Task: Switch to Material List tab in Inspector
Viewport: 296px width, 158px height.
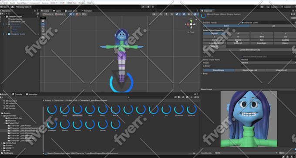Action: coord(280,70)
